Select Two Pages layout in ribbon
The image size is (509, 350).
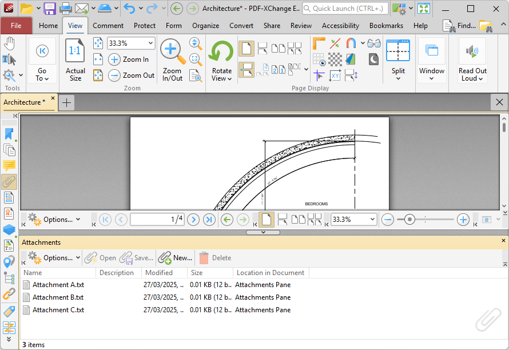pyautogui.click(x=279, y=49)
